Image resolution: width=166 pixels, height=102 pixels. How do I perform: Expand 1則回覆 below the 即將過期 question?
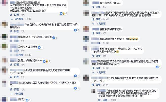101,73
